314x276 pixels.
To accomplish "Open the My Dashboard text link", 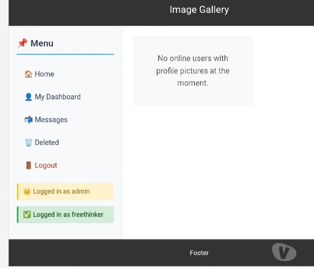I will [x=58, y=97].
